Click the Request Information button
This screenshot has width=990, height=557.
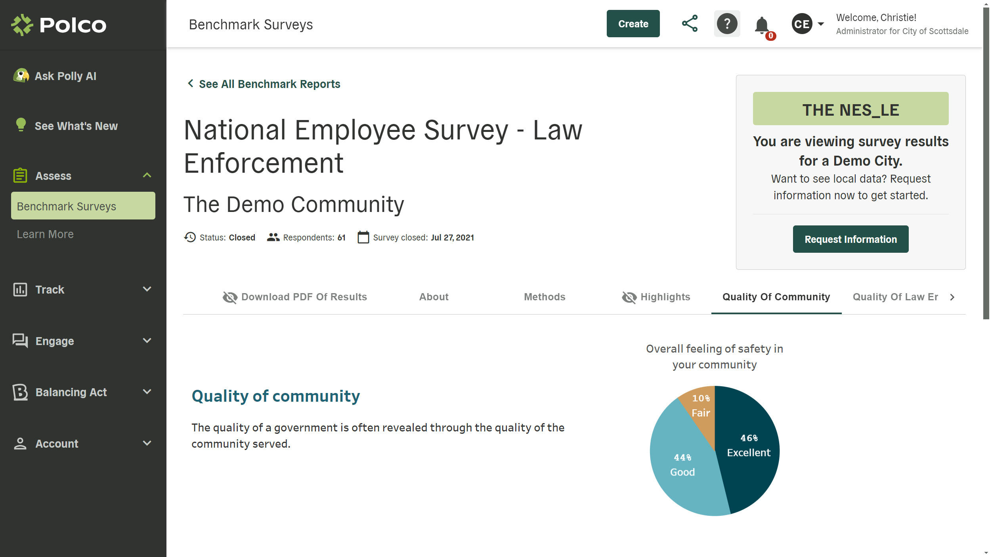coord(850,239)
